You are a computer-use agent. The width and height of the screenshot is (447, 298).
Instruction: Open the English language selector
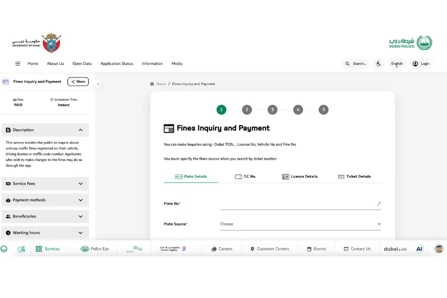396,64
